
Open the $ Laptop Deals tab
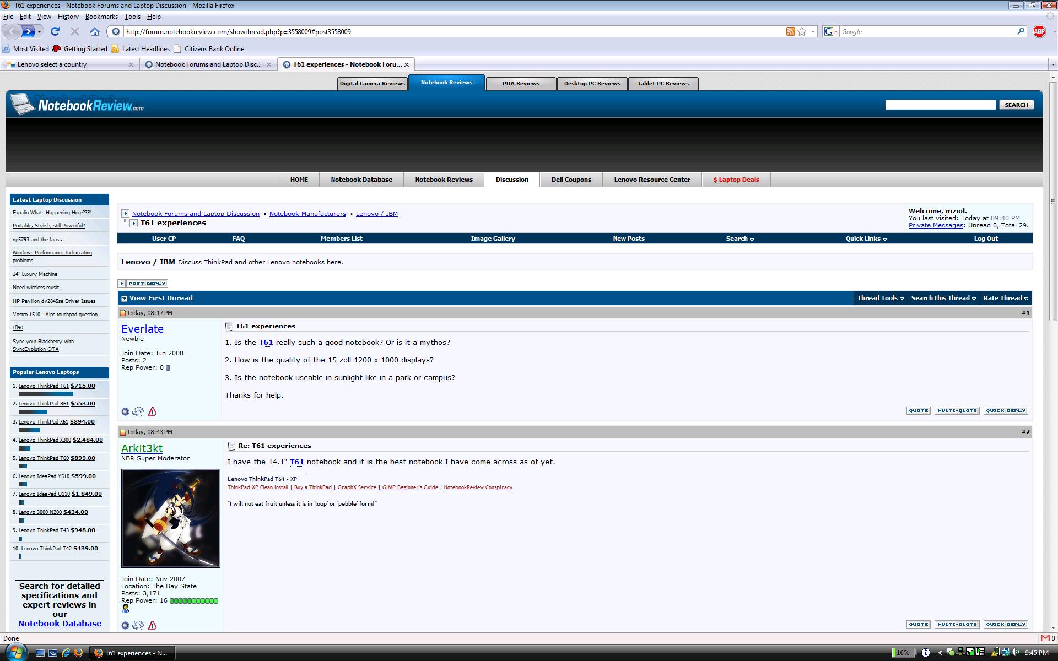(736, 180)
